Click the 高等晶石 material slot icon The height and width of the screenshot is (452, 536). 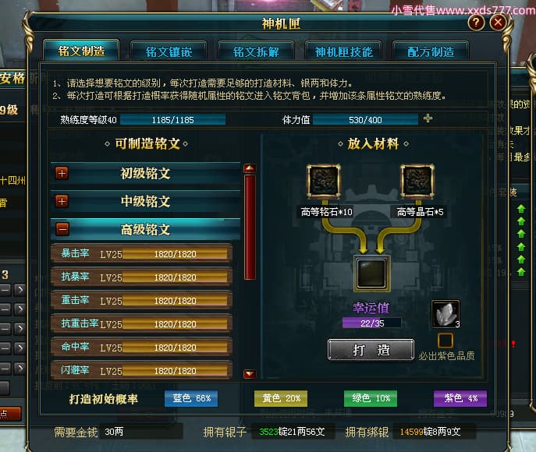[x=417, y=181]
